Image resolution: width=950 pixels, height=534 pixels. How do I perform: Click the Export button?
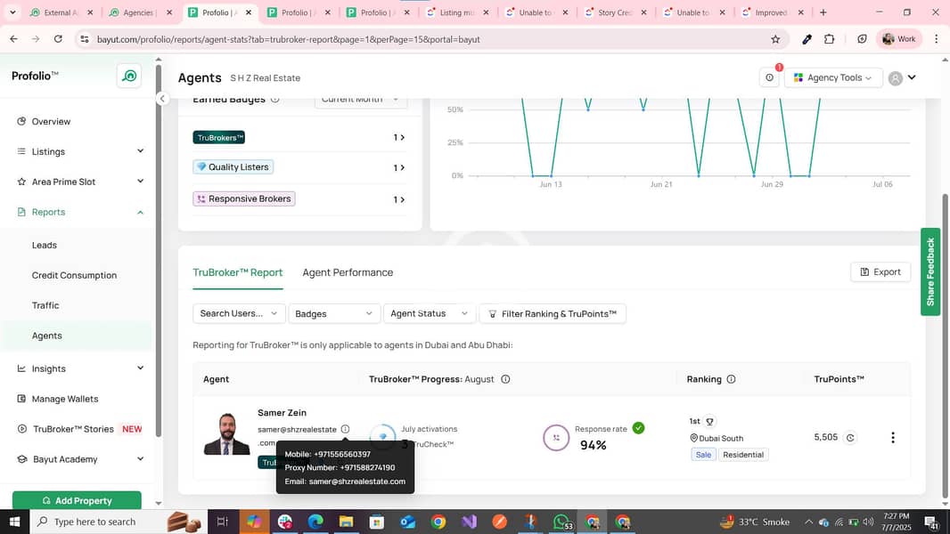(x=880, y=272)
